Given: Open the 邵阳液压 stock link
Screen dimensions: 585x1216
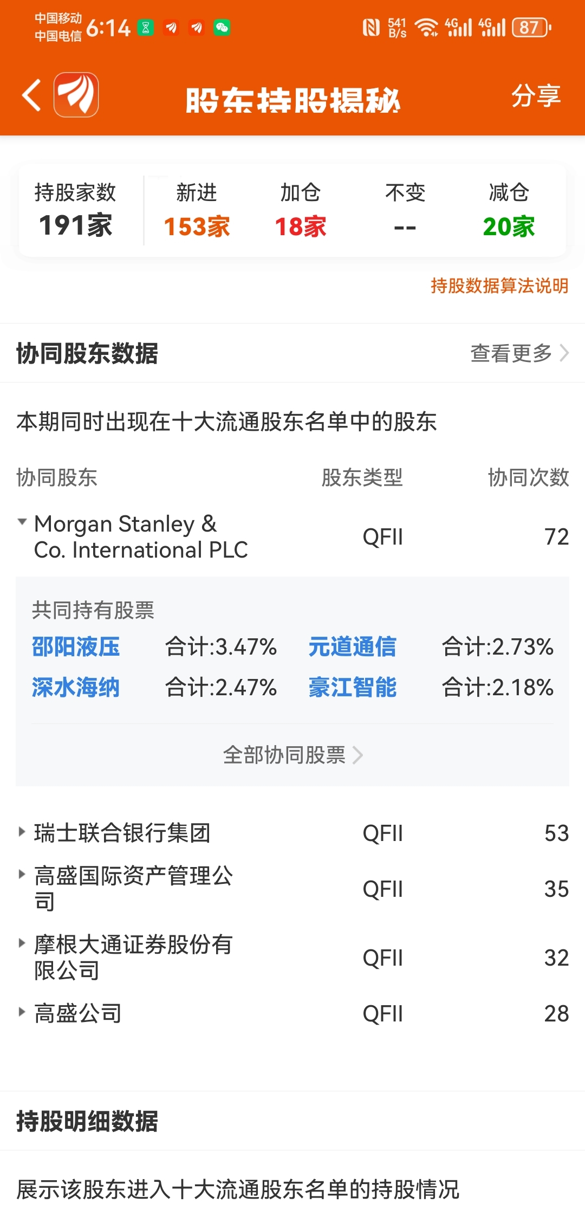Looking at the screenshot, I should [x=76, y=646].
